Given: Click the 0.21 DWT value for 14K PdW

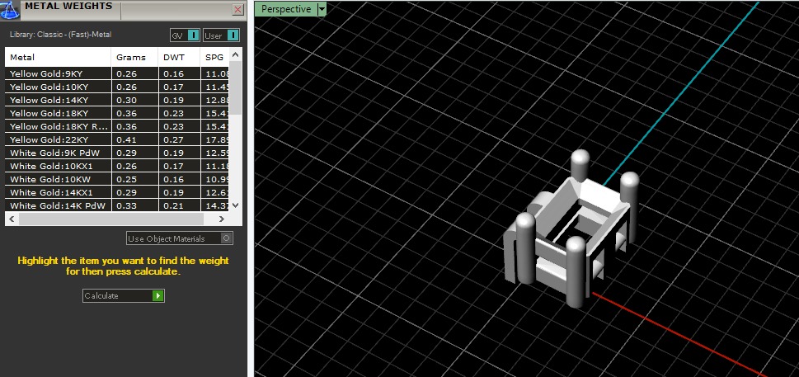Looking at the screenshot, I should 173,205.
